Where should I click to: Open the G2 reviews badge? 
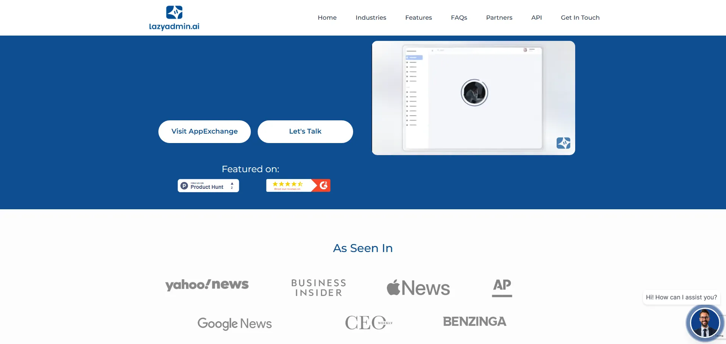[298, 185]
